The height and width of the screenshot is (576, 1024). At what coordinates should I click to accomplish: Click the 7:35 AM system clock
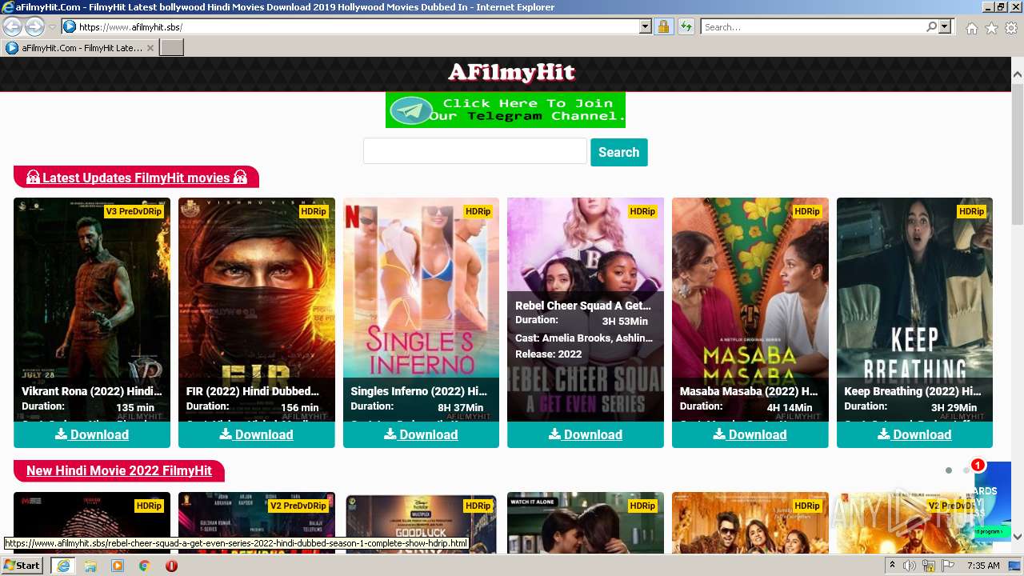pos(983,566)
